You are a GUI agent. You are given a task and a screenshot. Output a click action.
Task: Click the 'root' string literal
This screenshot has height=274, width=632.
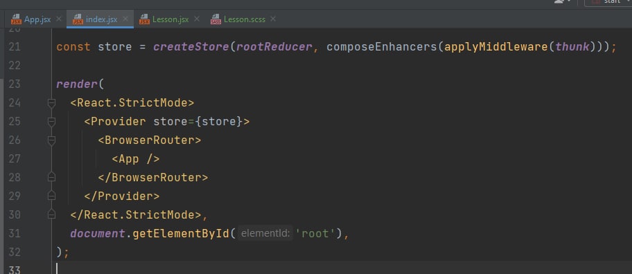tap(315, 233)
